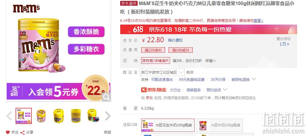This screenshot has height=136, width=307.
Task: Show next thumbnails with right arrow
Action: click(x=108, y=116)
